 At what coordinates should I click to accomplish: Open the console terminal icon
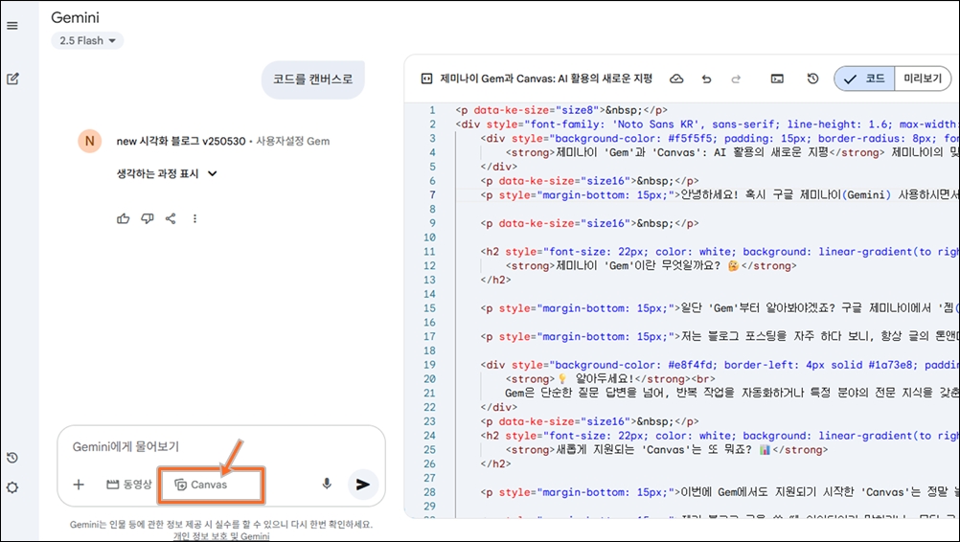click(777, 79)
